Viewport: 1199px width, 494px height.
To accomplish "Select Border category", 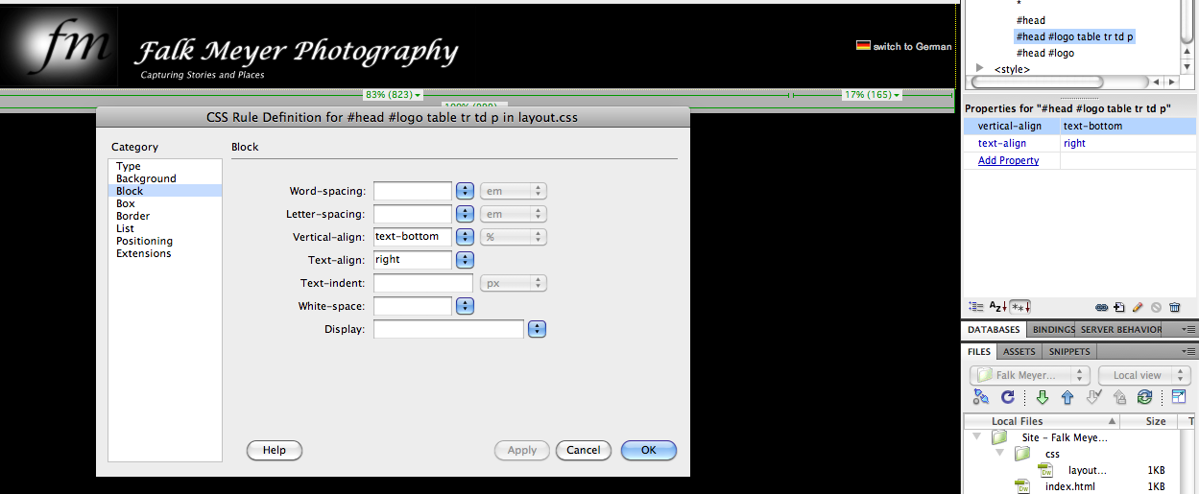I will point(164,216).
